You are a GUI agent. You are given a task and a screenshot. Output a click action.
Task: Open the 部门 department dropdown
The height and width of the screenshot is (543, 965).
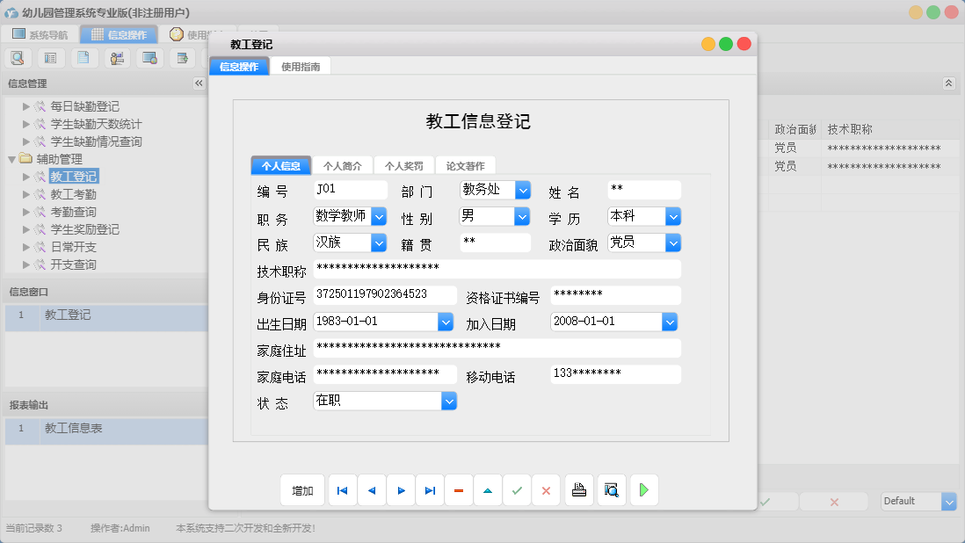coord(525,190)
